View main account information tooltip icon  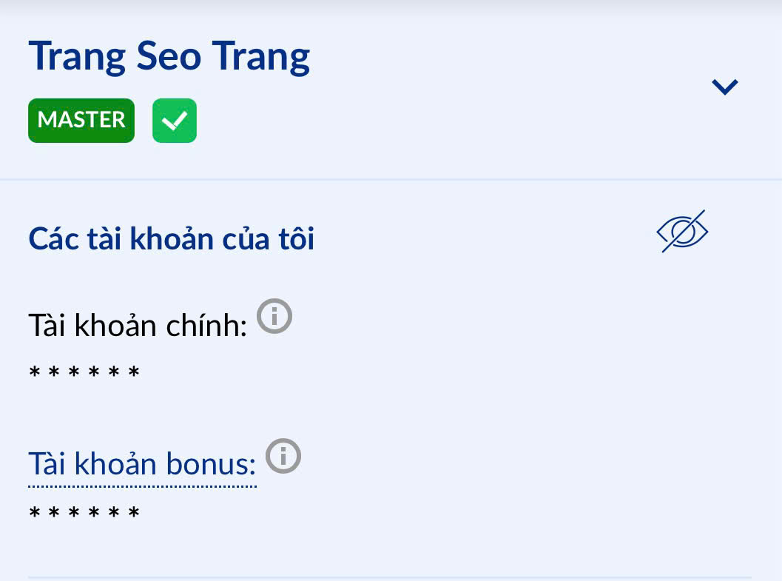[x=274, y=317]
